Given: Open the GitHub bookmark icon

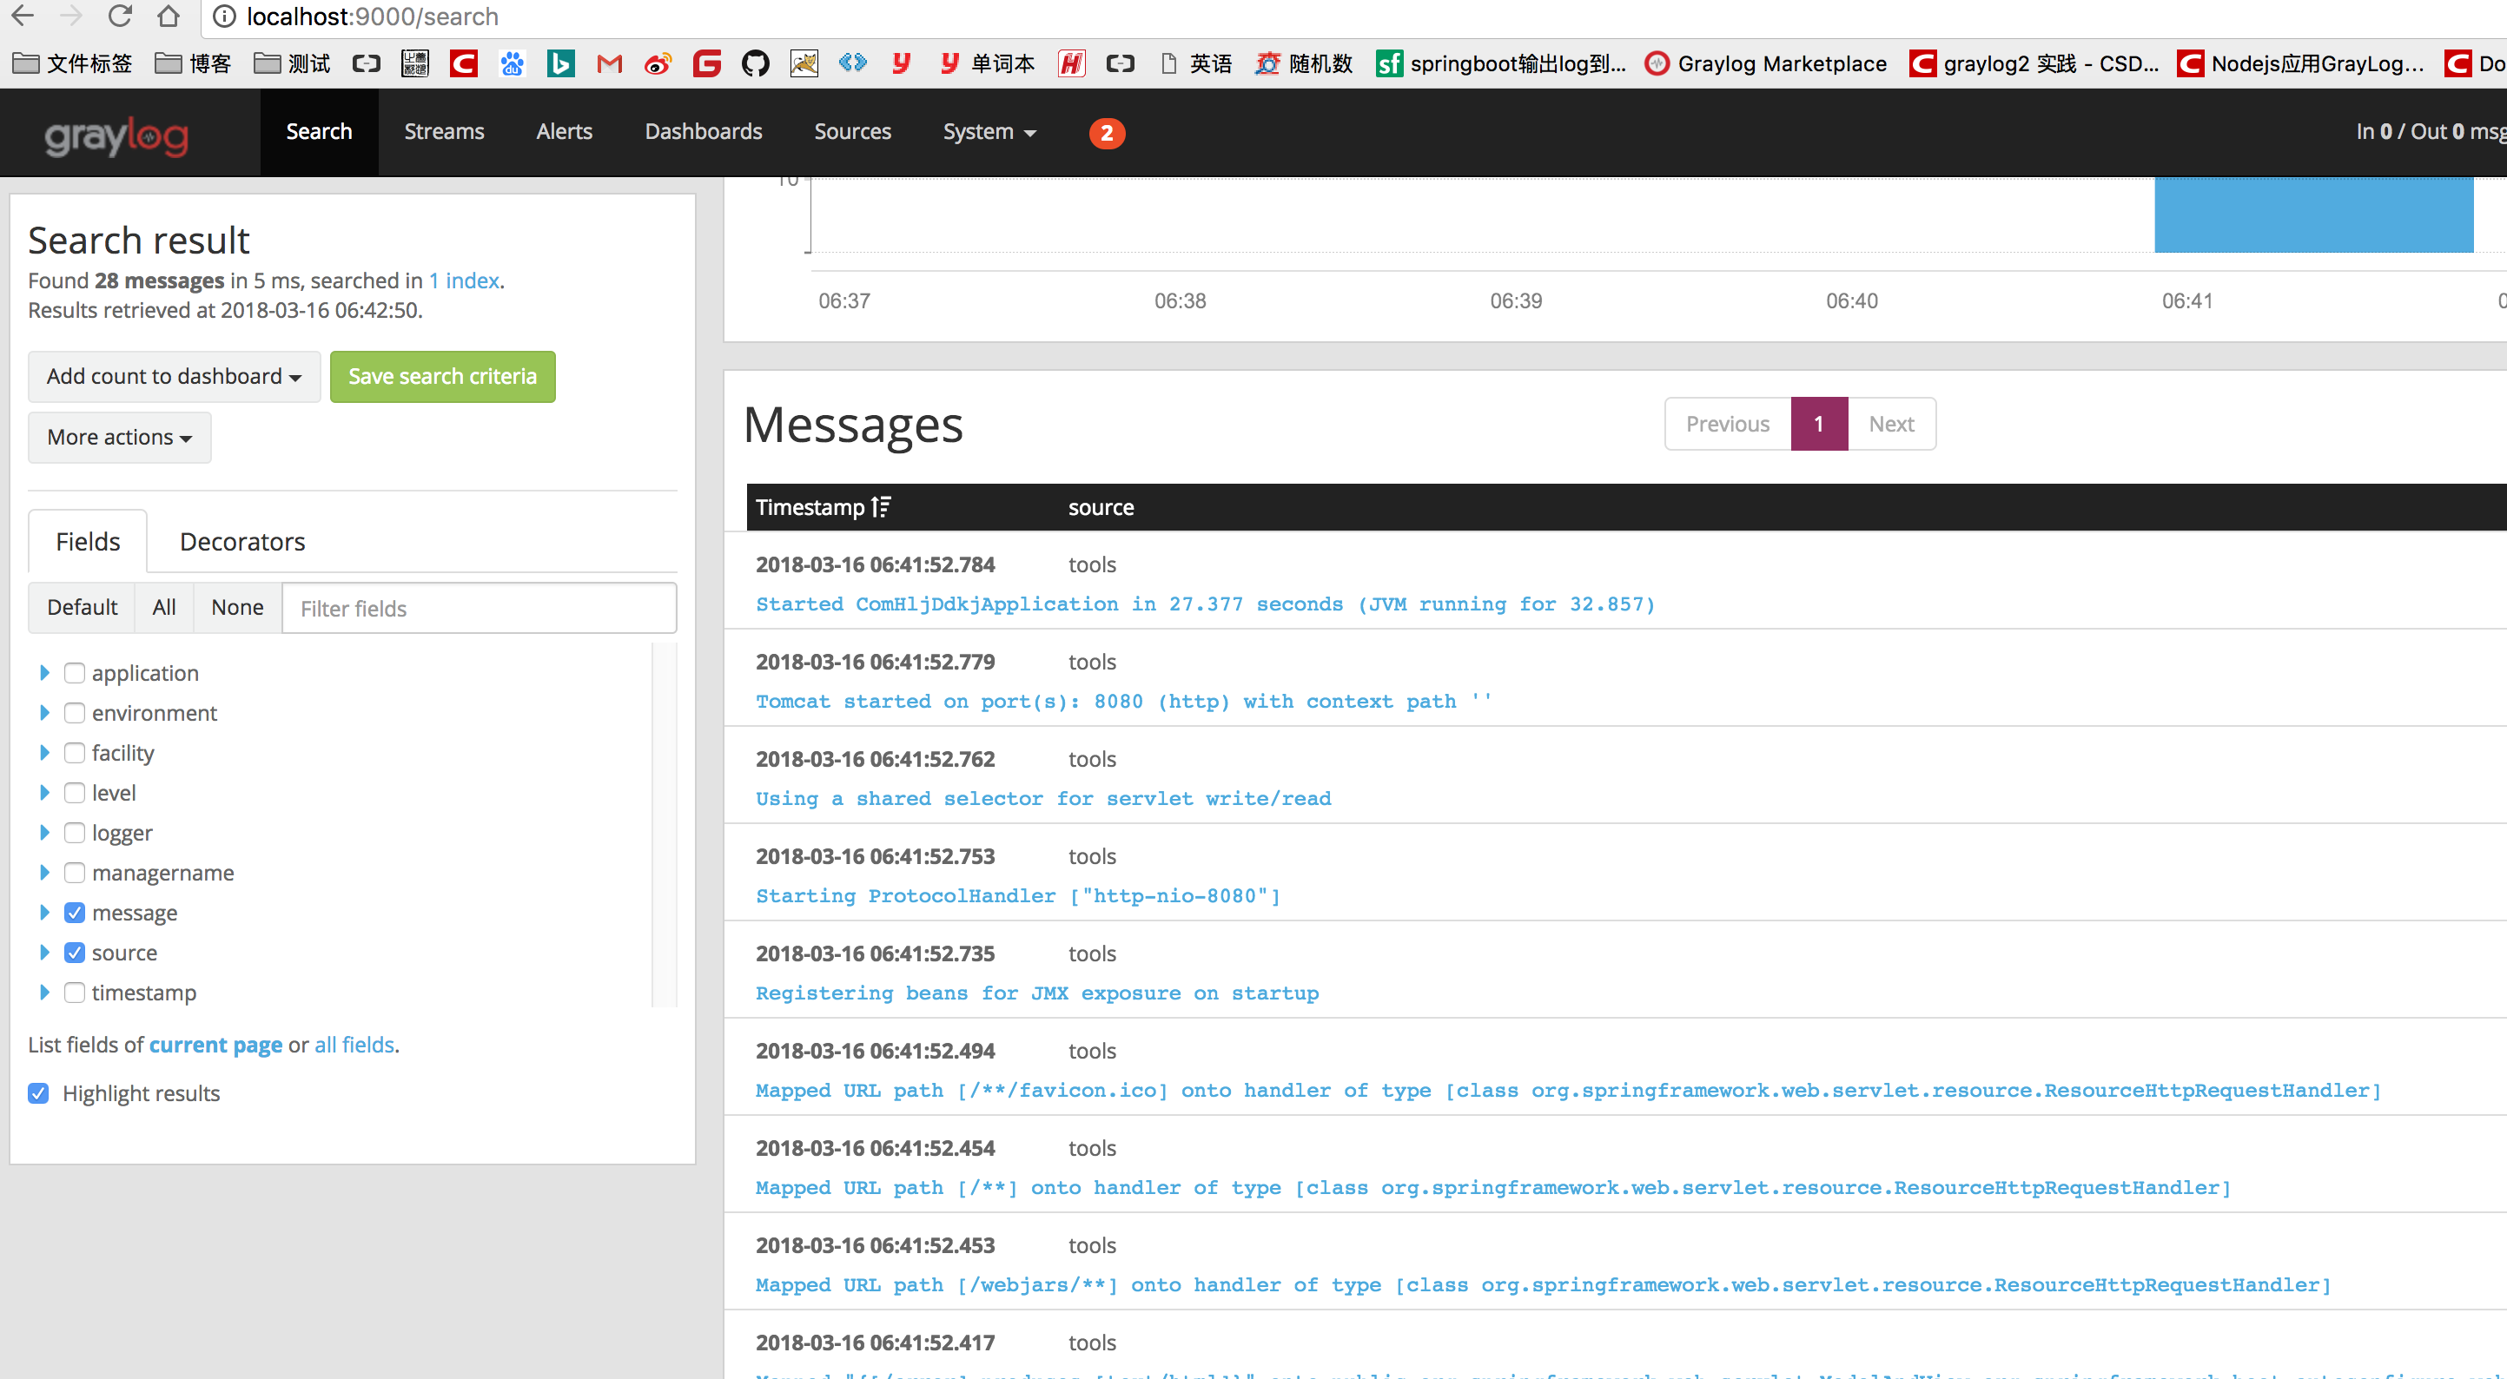Looking at the screenshot, I should click(x=754, y=64).
